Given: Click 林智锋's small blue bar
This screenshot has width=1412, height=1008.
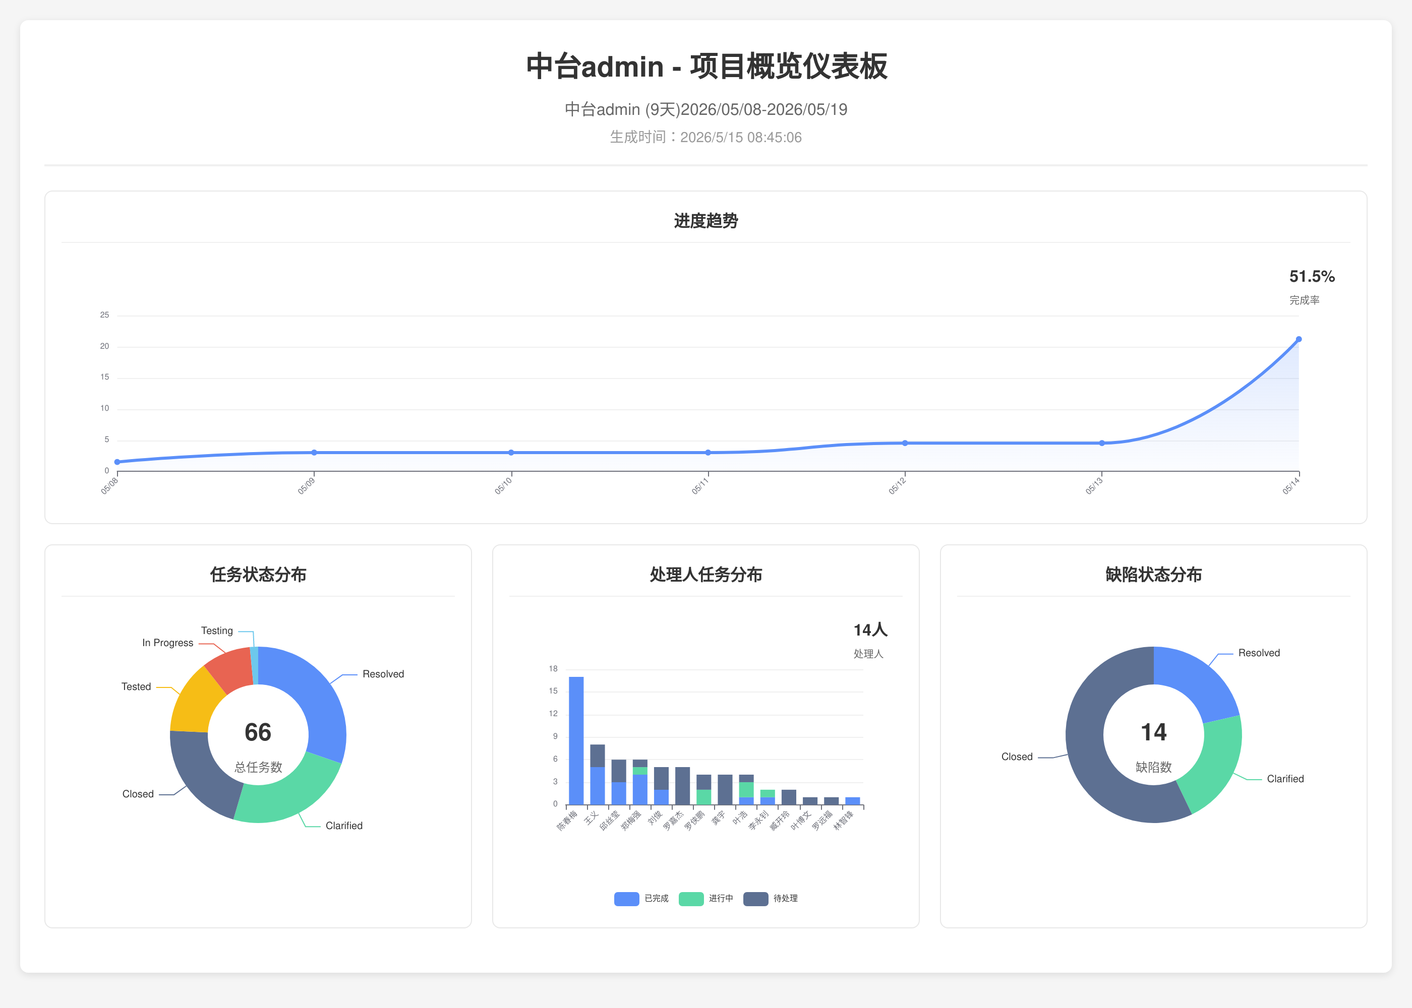Looking at the screenshot, I should [x=852, y=801].
